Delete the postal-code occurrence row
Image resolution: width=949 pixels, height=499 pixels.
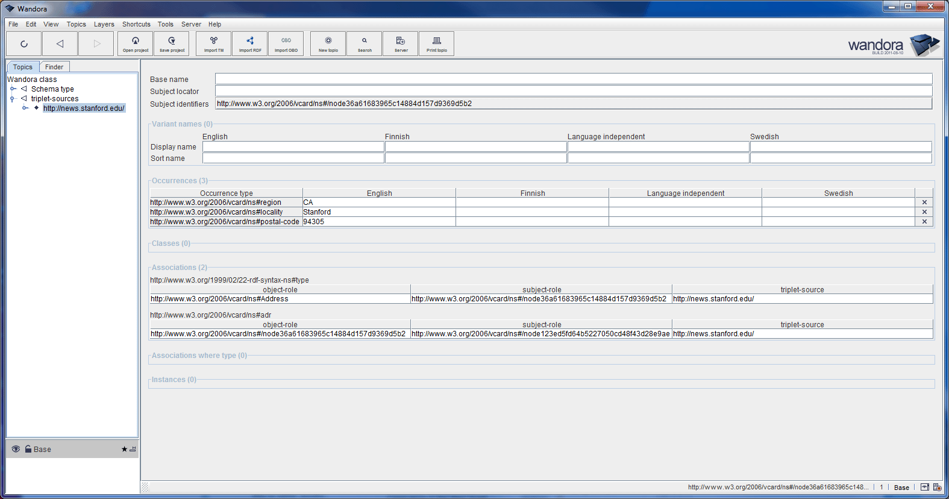(x=924, y=222)
